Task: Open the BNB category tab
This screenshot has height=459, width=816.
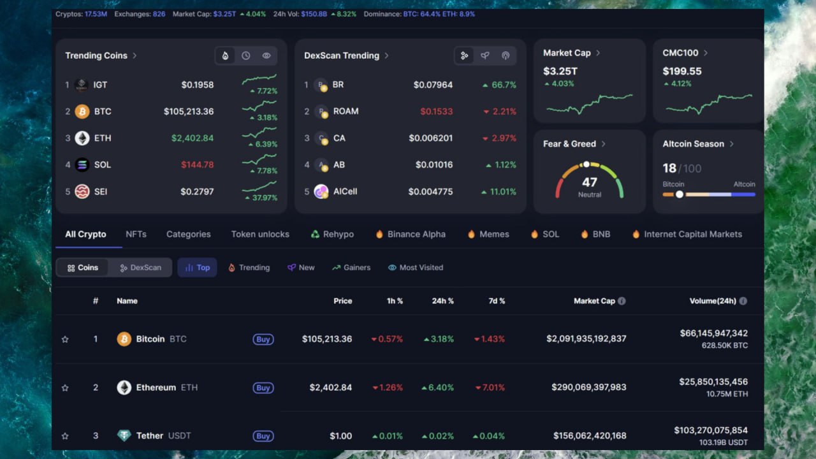Action: coord(595,234)
